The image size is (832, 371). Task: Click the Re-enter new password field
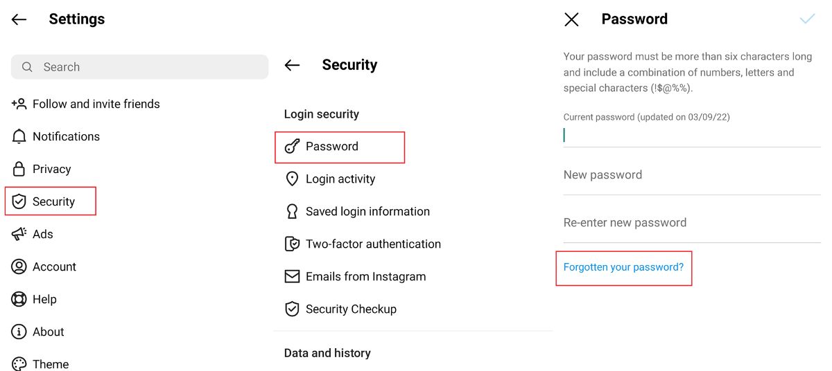point(692,223)
